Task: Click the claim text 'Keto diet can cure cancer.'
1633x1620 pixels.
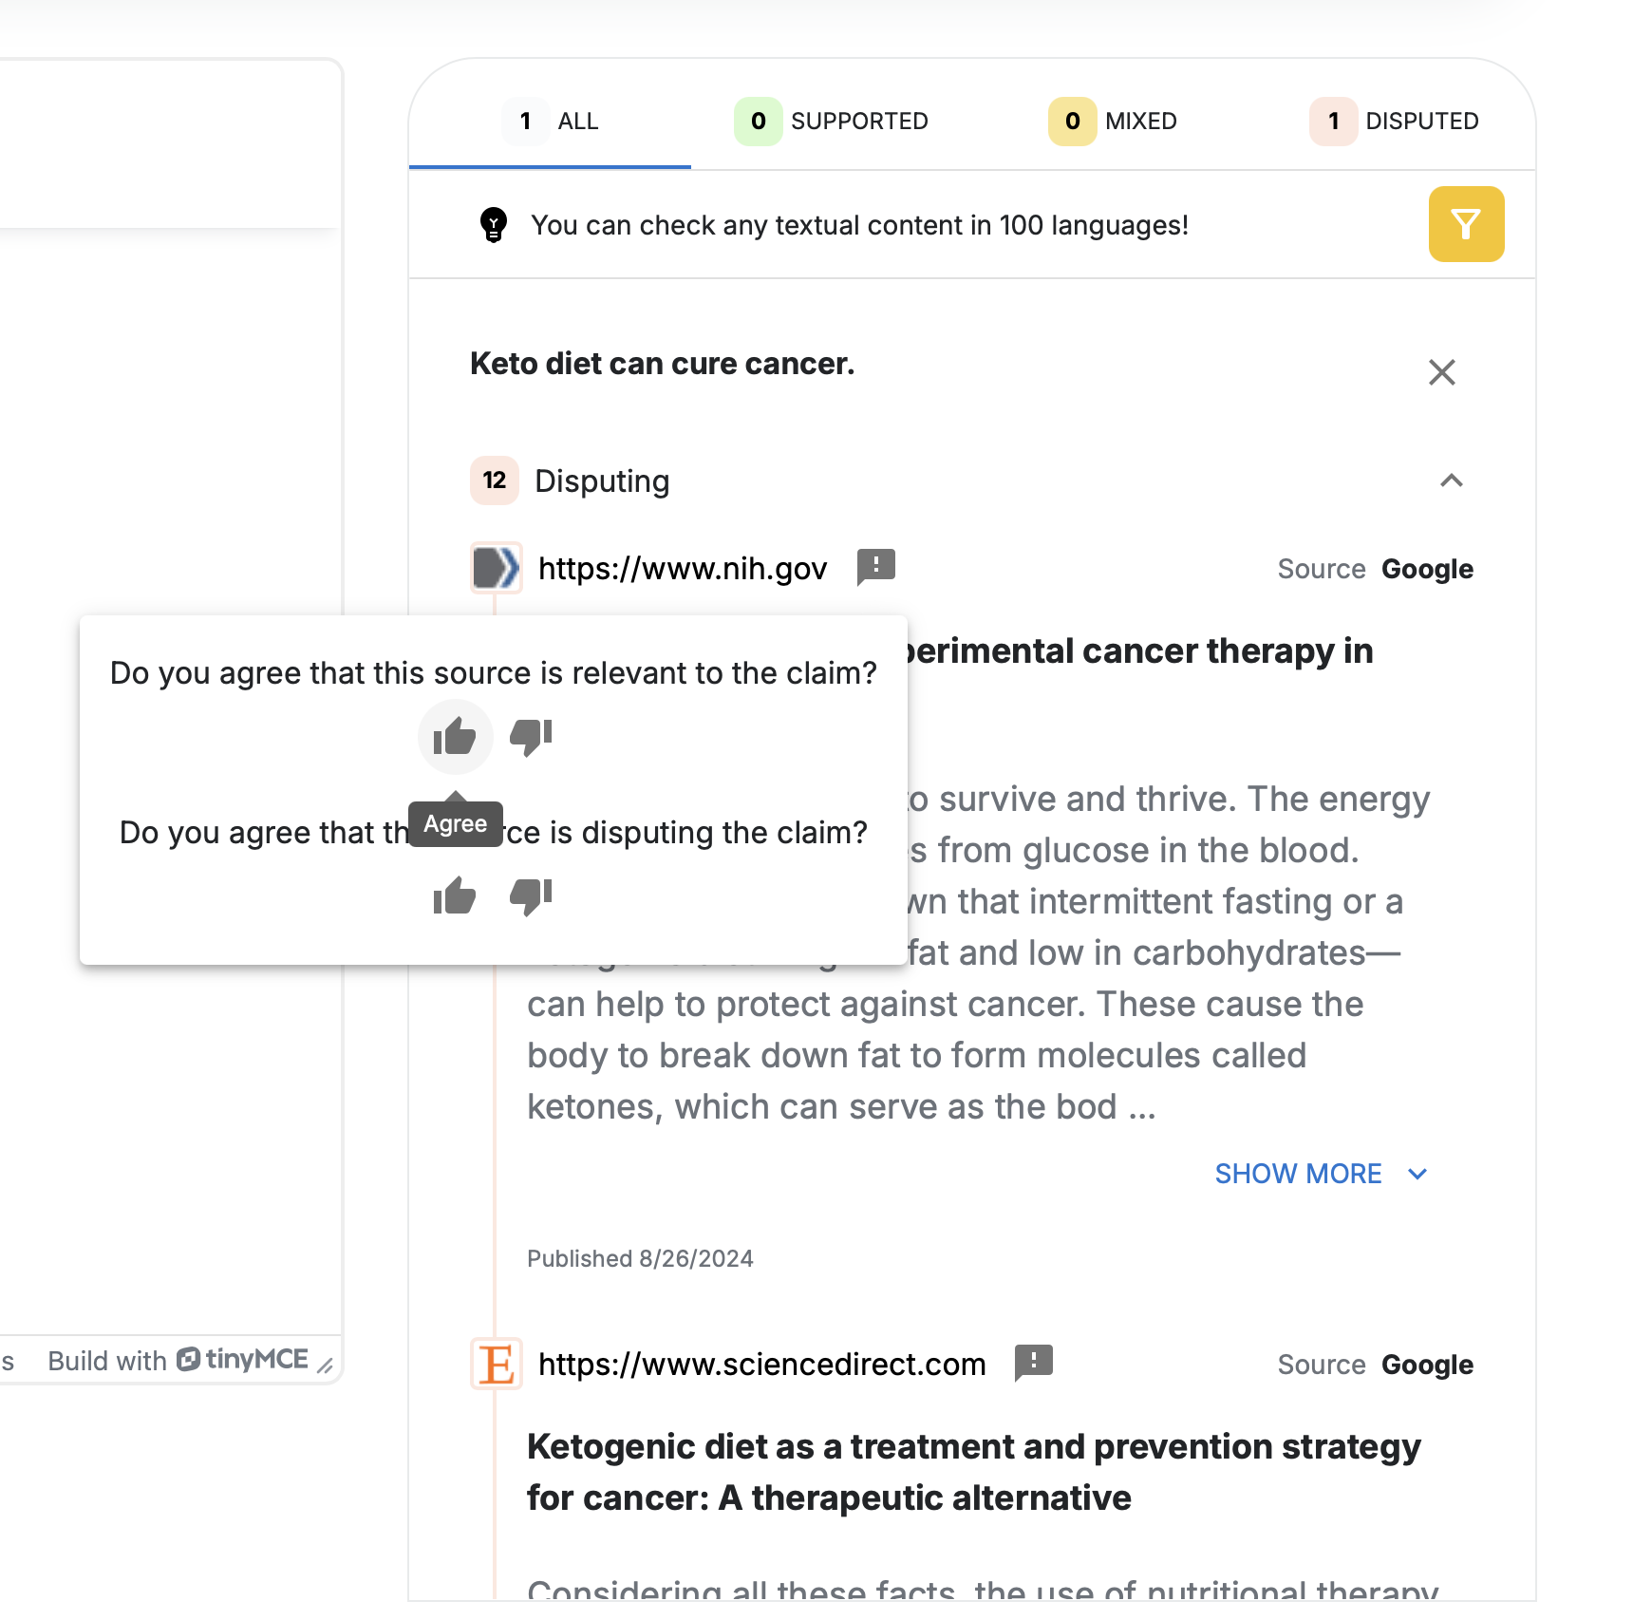Action: point(663,364)
